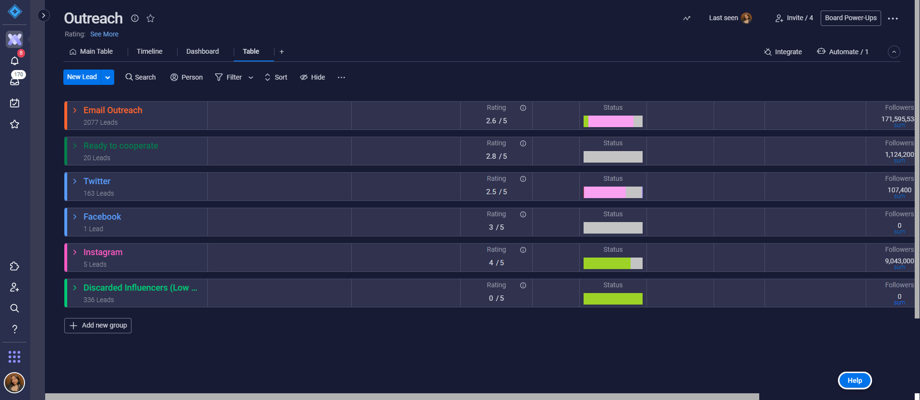Open the board options three-dot menu
920x400 pixels.
[893, 18]
